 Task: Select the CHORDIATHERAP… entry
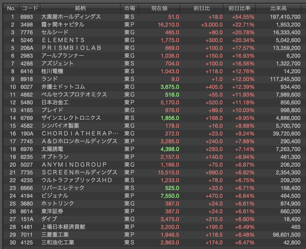[80, 134]
